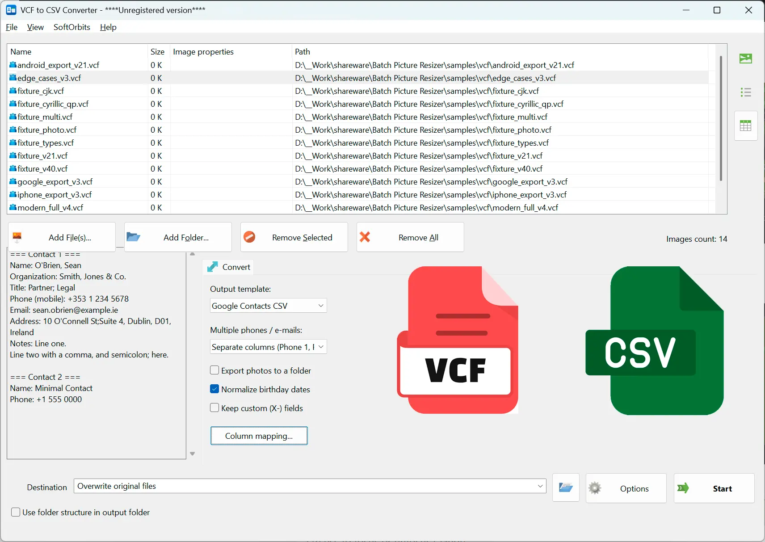Open the View menu
The width and height of the screenshot is (765, 542).
(x=35, y=27)
